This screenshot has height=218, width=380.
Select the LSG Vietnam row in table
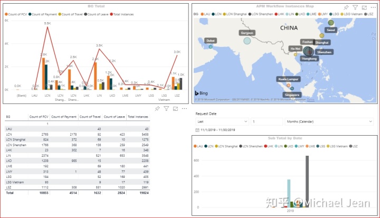pyautogui.click(x=77, y=182)
